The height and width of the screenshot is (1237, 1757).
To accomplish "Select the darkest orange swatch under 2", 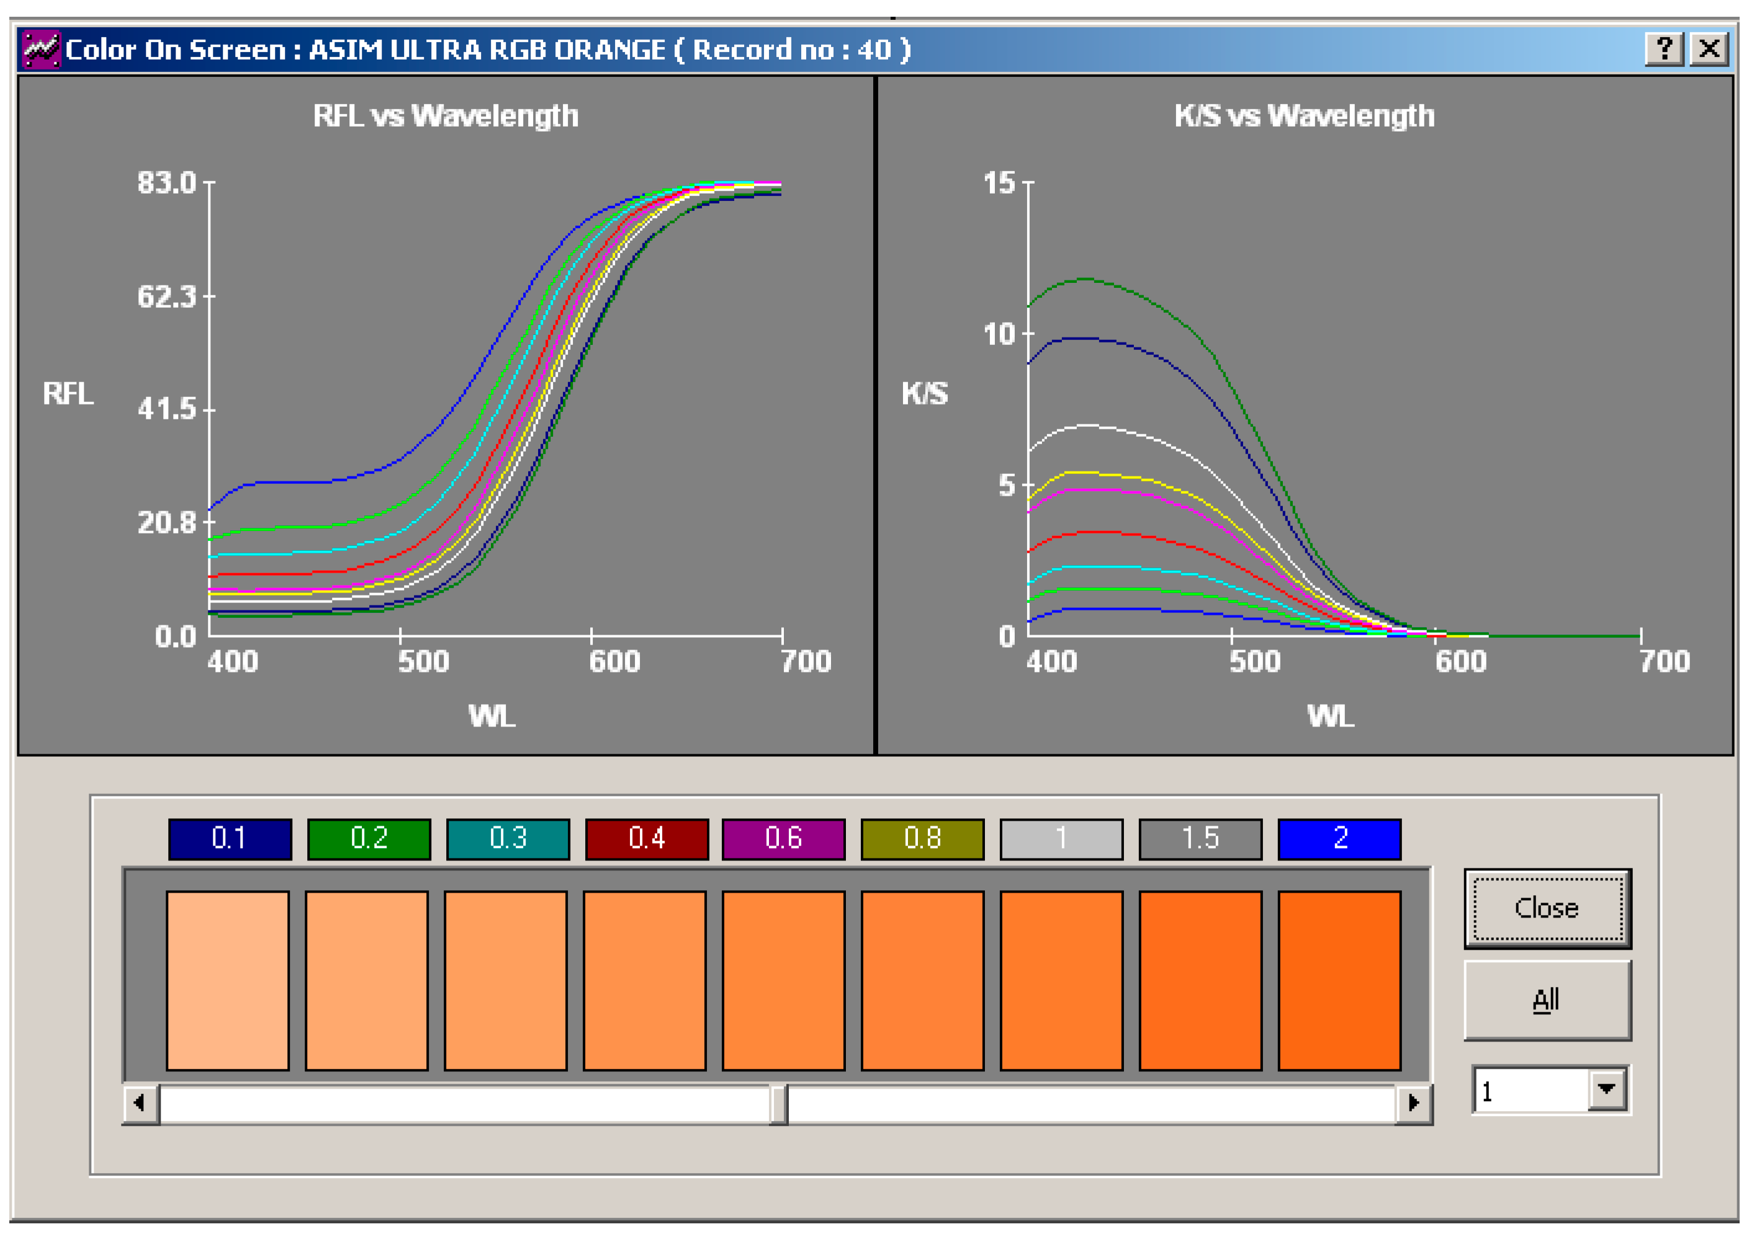I will (x=1339, y=980).
